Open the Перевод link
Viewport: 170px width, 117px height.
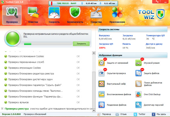[x=107, y=114]
